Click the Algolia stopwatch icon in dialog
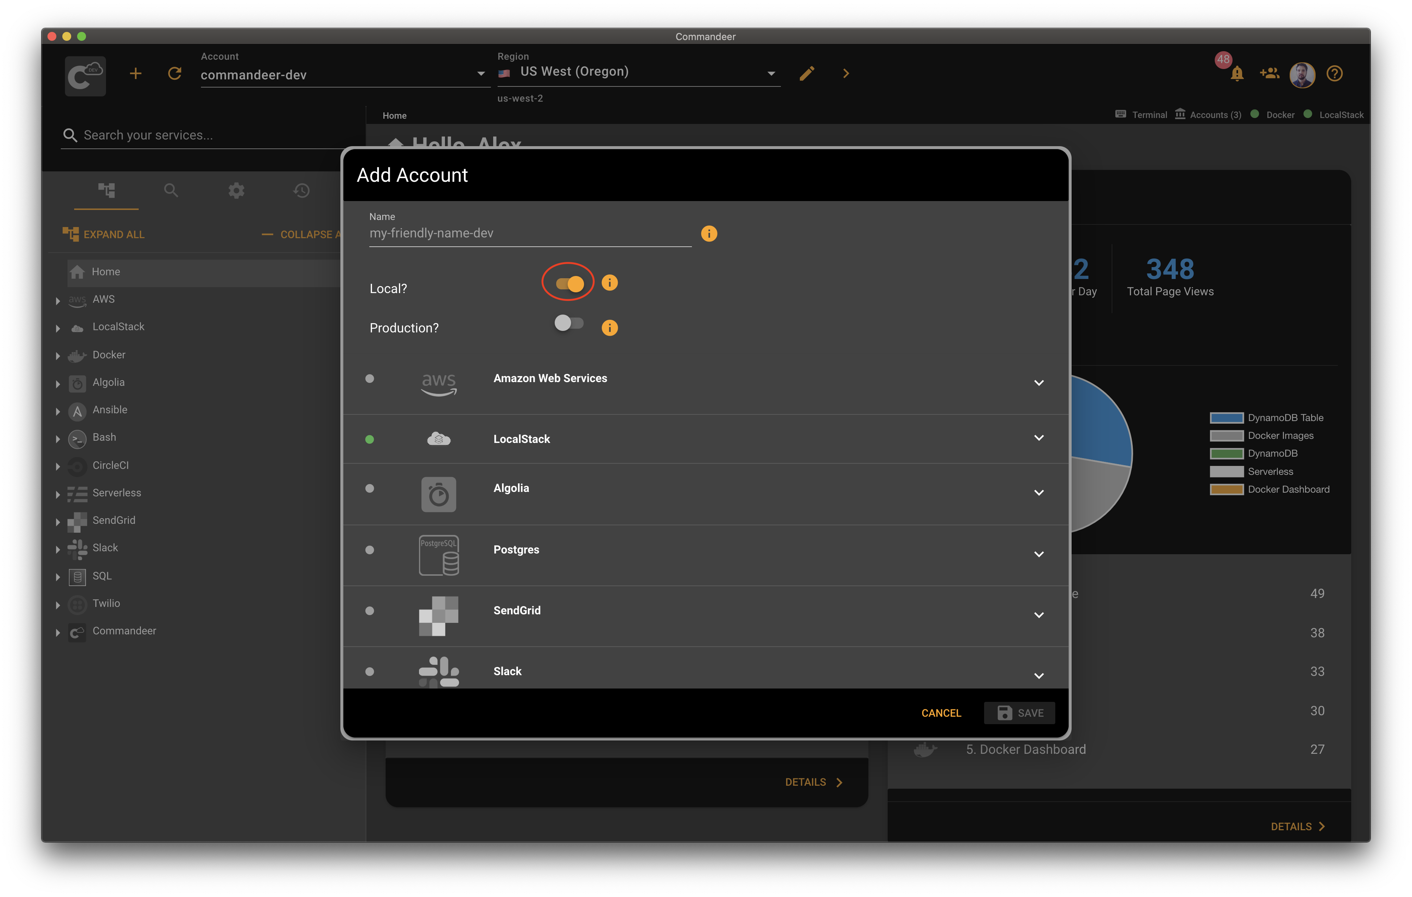 click(439, 494)
